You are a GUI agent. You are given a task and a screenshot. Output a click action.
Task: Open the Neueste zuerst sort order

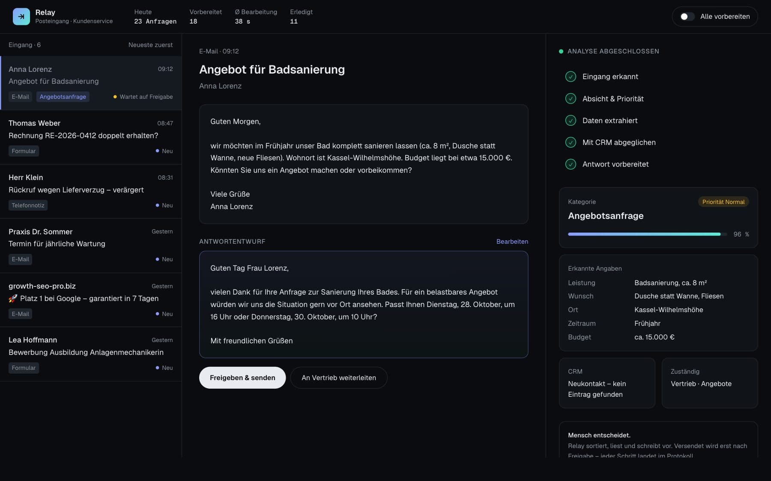click(150, 45)
